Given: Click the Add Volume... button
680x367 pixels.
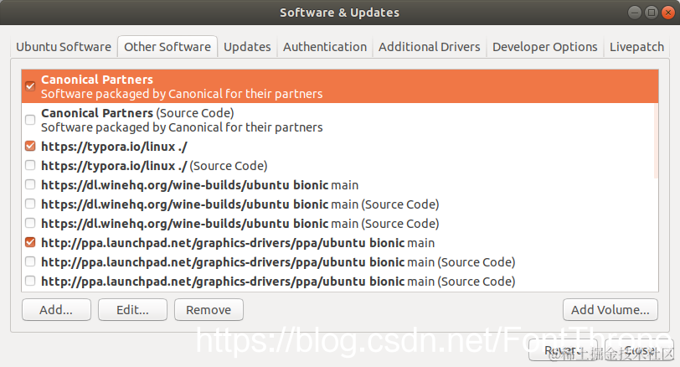Looking at the screenshot, I should pos(610,310).
